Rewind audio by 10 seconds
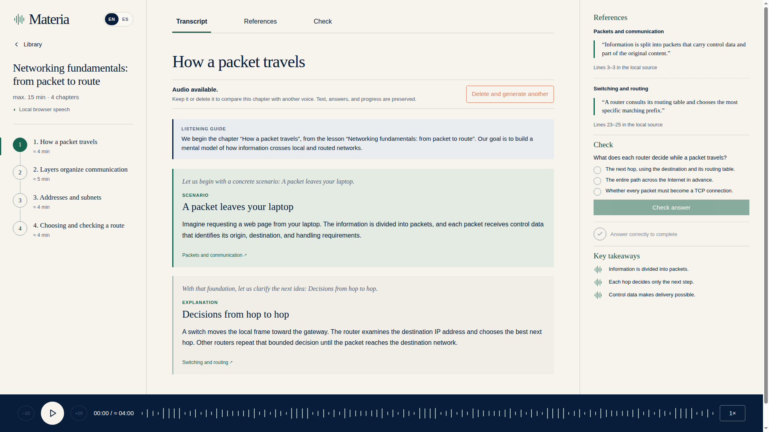The image size is (769, 432). [26, 413]
